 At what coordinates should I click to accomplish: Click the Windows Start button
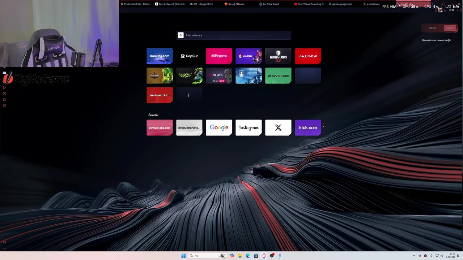tap(183, 256)
